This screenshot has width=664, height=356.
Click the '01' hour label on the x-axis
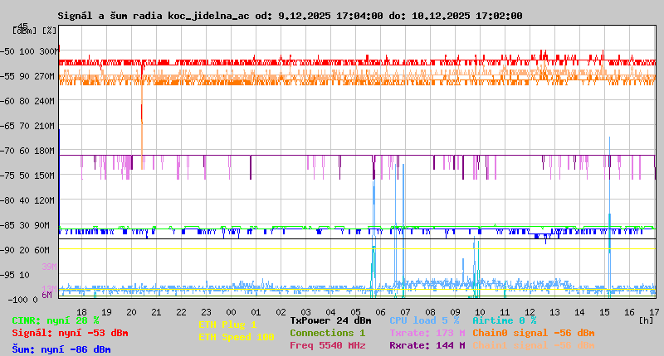[256, 312]
